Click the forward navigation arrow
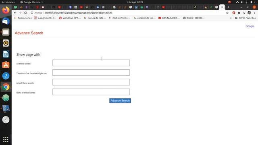 click(20, 12)
